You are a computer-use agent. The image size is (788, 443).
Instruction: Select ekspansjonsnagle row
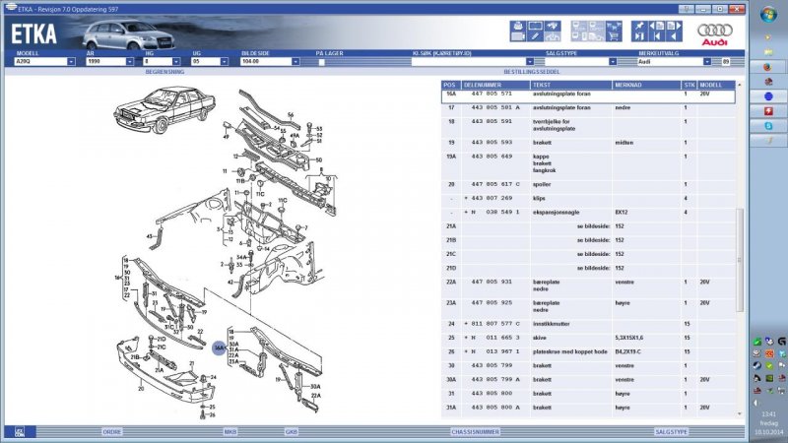click(x=588, y=213)
